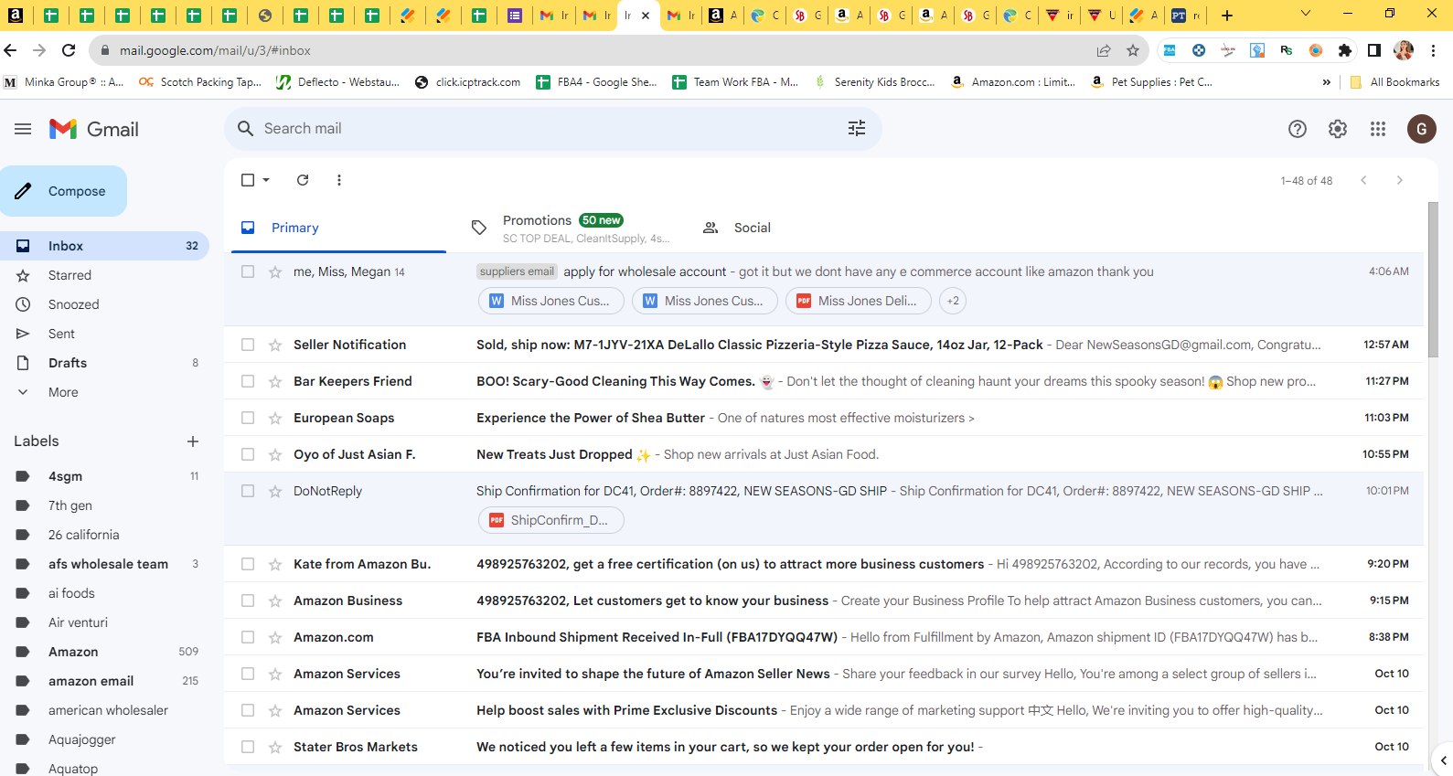Open the Gmail main menu hamburger
Viewport: 1453px width, 776px height.
click(23, 129)
